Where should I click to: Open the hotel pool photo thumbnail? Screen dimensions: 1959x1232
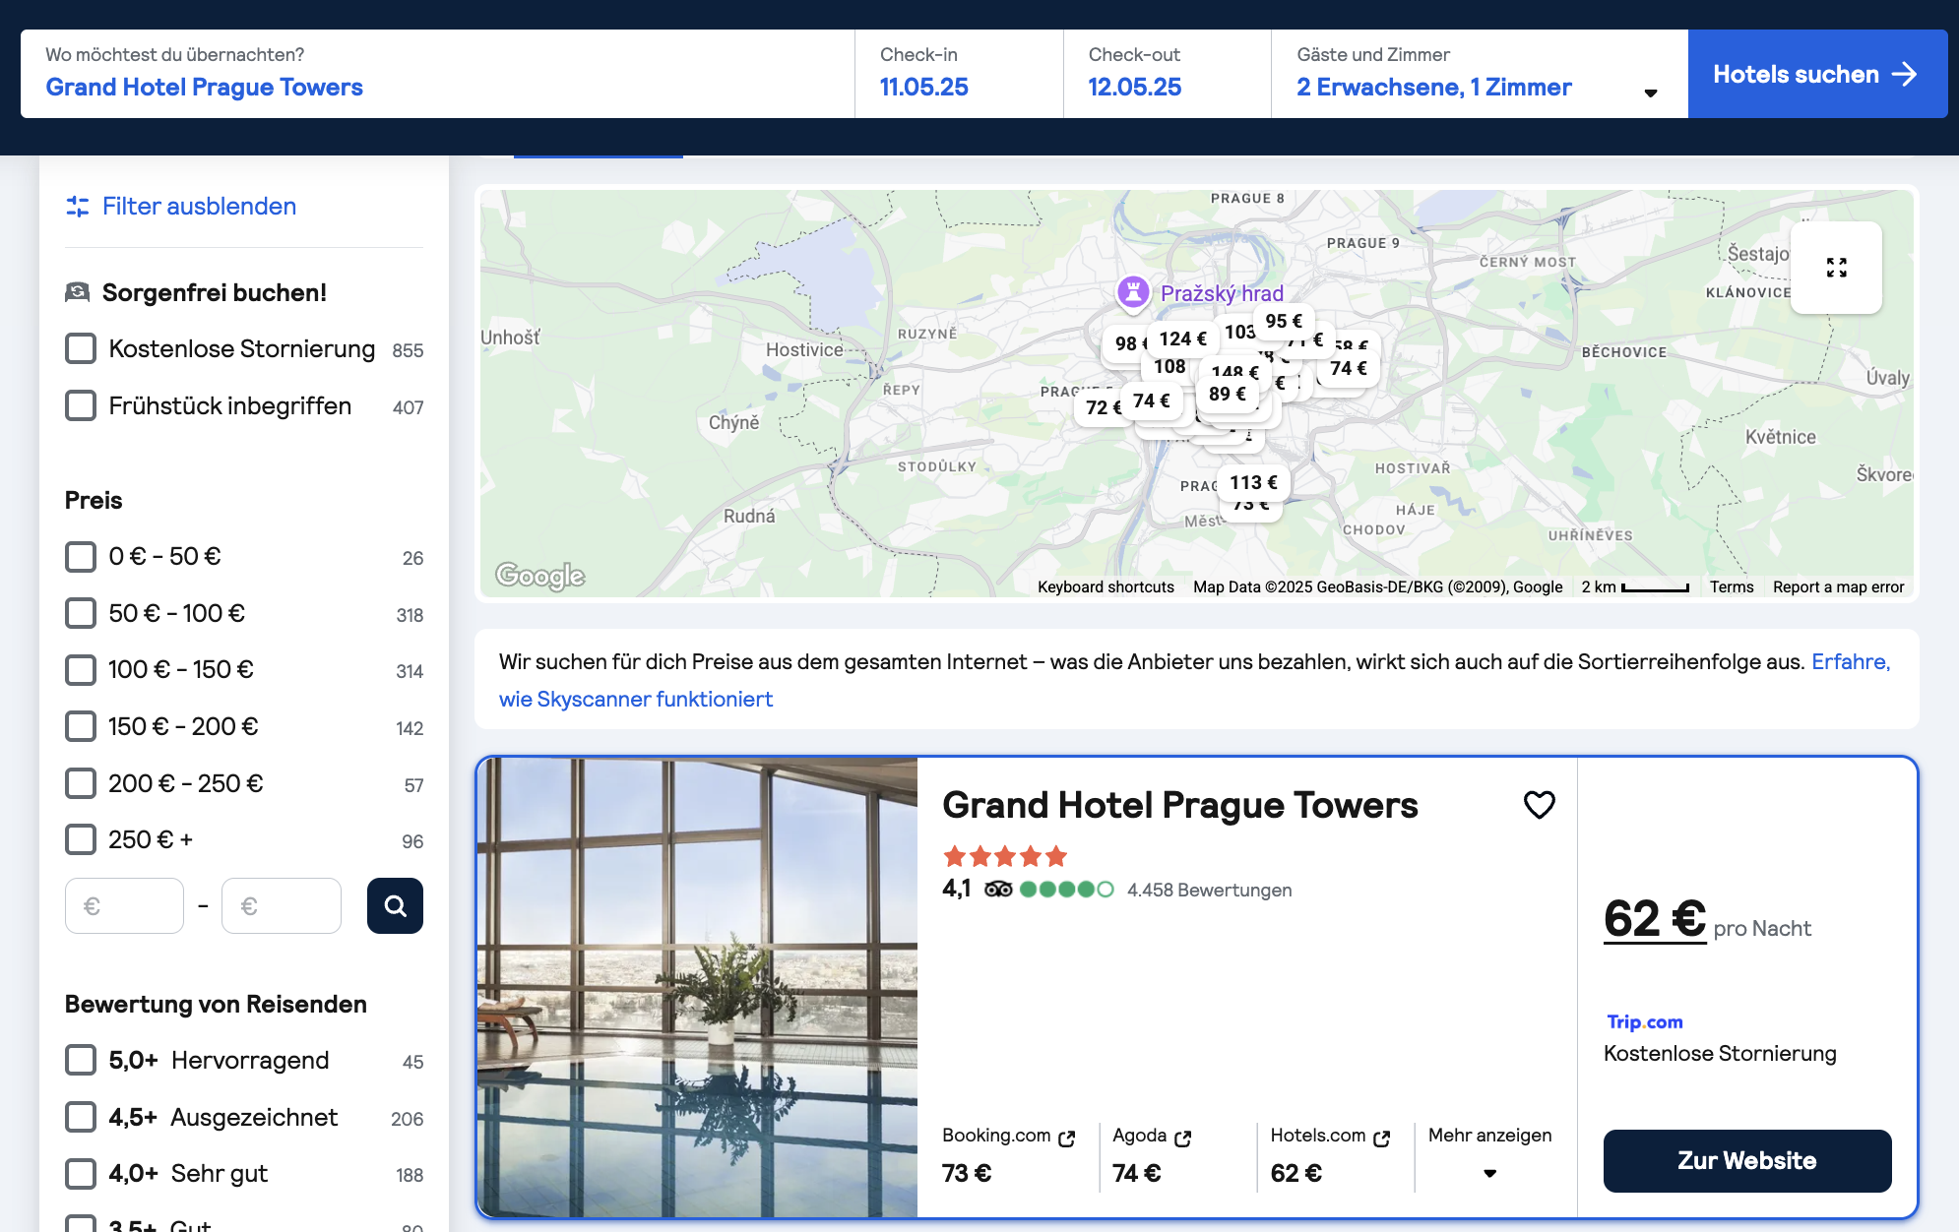coord(697,987)
